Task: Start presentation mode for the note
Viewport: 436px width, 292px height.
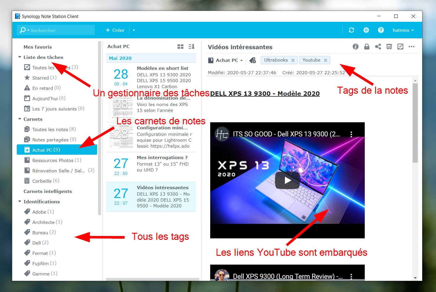Action: tap(389, 47)
